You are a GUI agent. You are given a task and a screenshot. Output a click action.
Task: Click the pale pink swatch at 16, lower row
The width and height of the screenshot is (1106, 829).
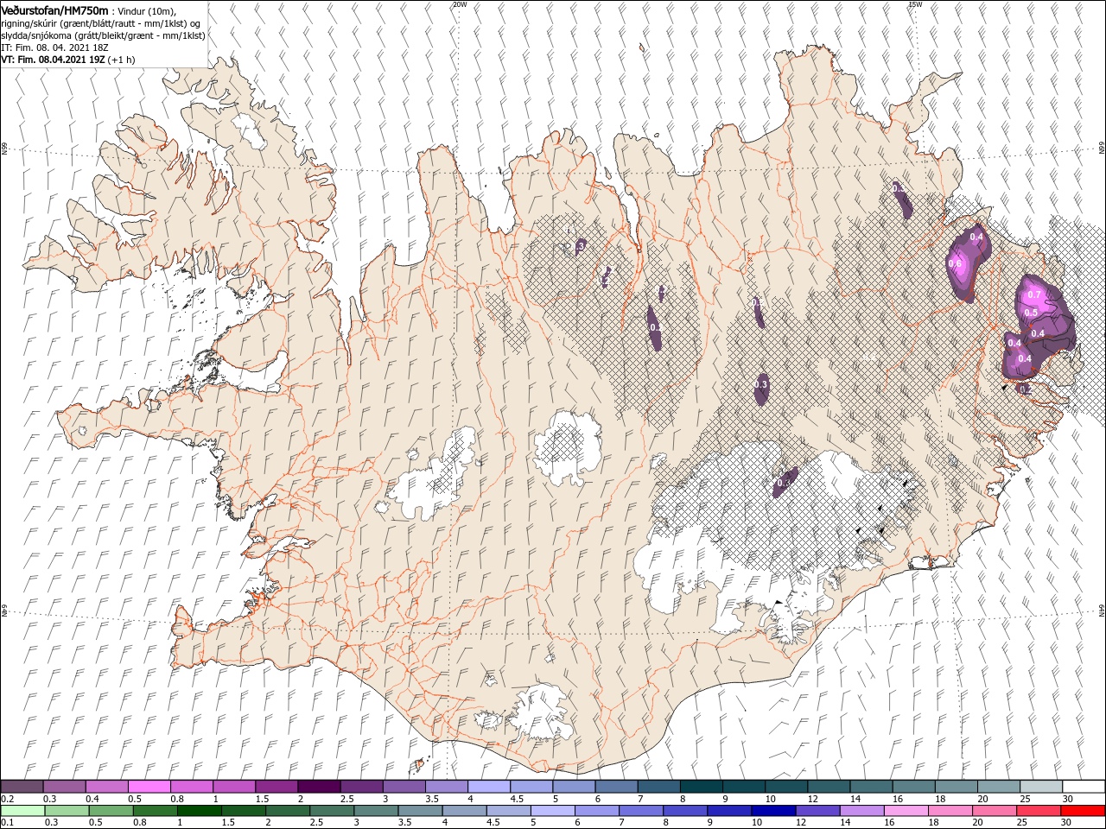pos(906,811)
